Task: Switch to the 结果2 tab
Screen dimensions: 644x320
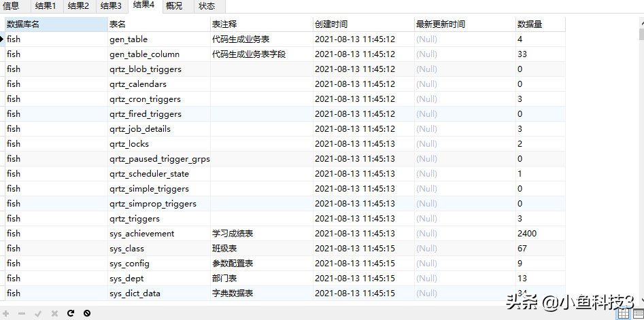Action: [78, 5]
